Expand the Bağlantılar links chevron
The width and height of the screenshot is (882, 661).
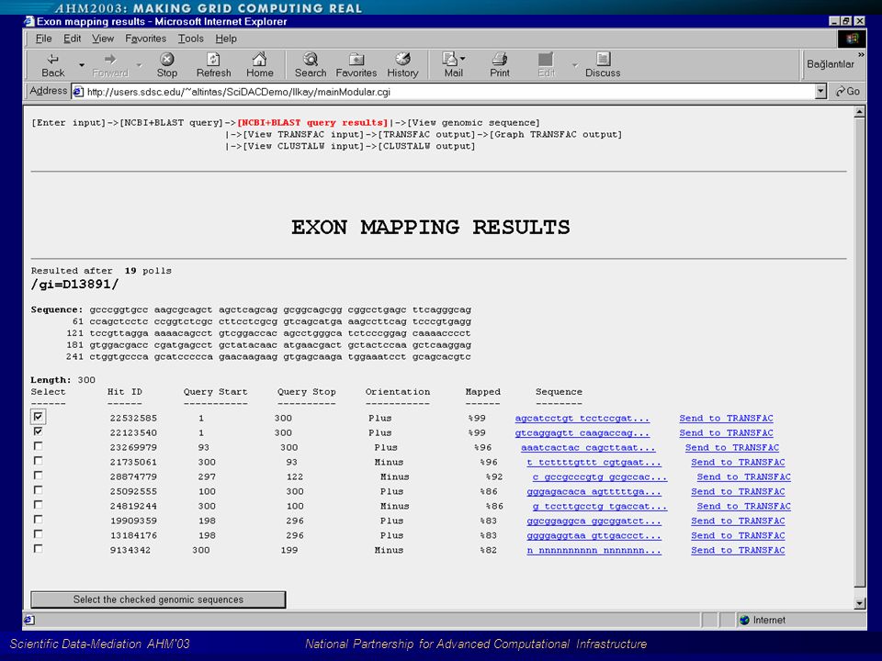[x=861, y=54]
